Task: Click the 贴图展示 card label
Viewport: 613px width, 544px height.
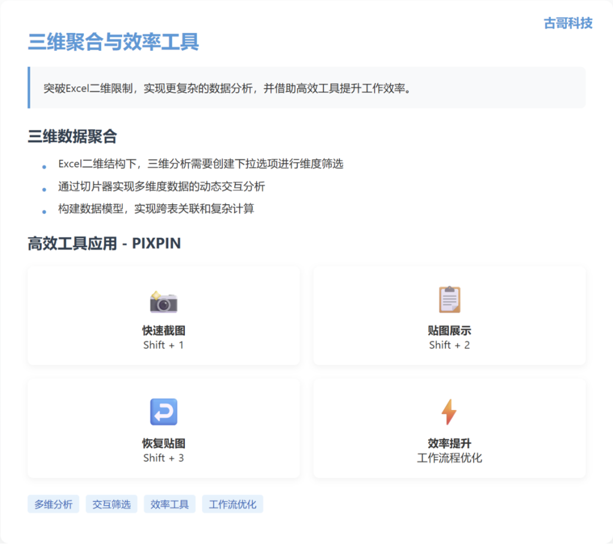Action: pos(449,330)
